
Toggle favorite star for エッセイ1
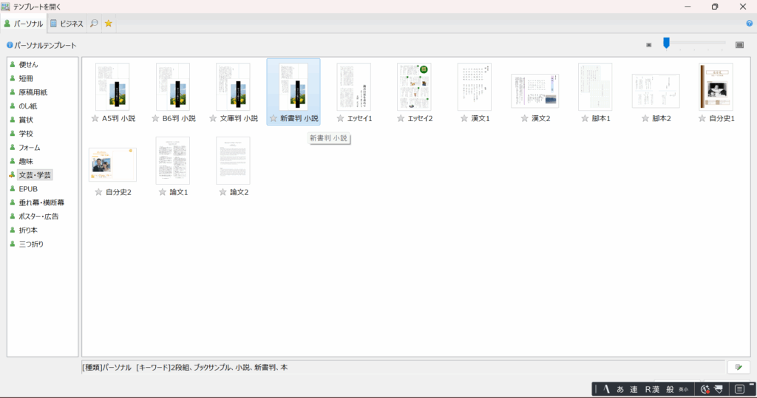340,118
